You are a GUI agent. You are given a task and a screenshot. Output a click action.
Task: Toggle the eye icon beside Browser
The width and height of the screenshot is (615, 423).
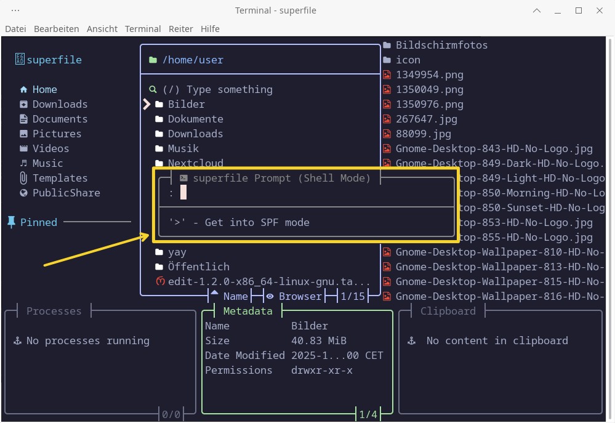270,296
